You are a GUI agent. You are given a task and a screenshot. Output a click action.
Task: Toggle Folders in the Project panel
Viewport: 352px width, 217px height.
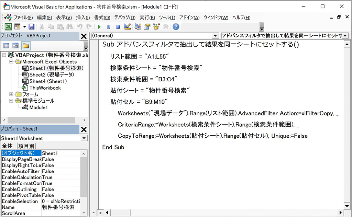point(26,46)
